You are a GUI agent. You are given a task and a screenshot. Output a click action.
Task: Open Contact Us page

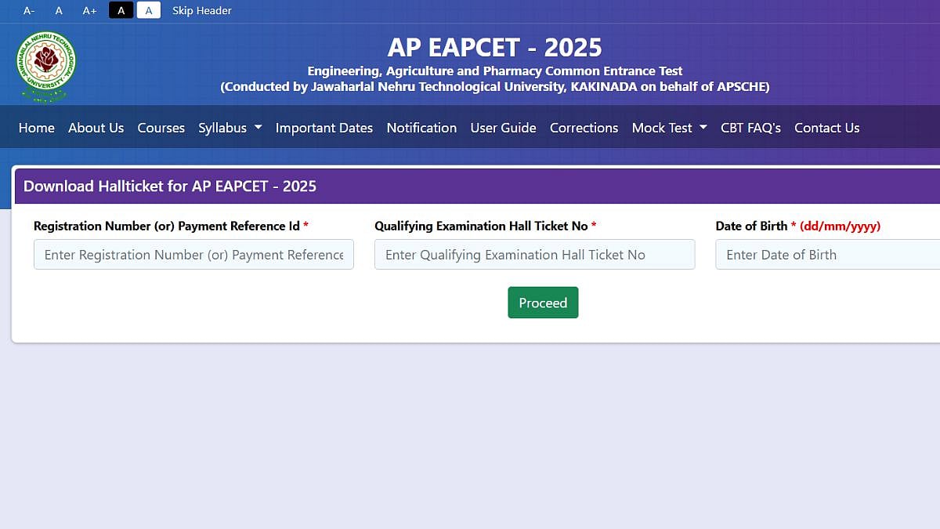(827, 128)
